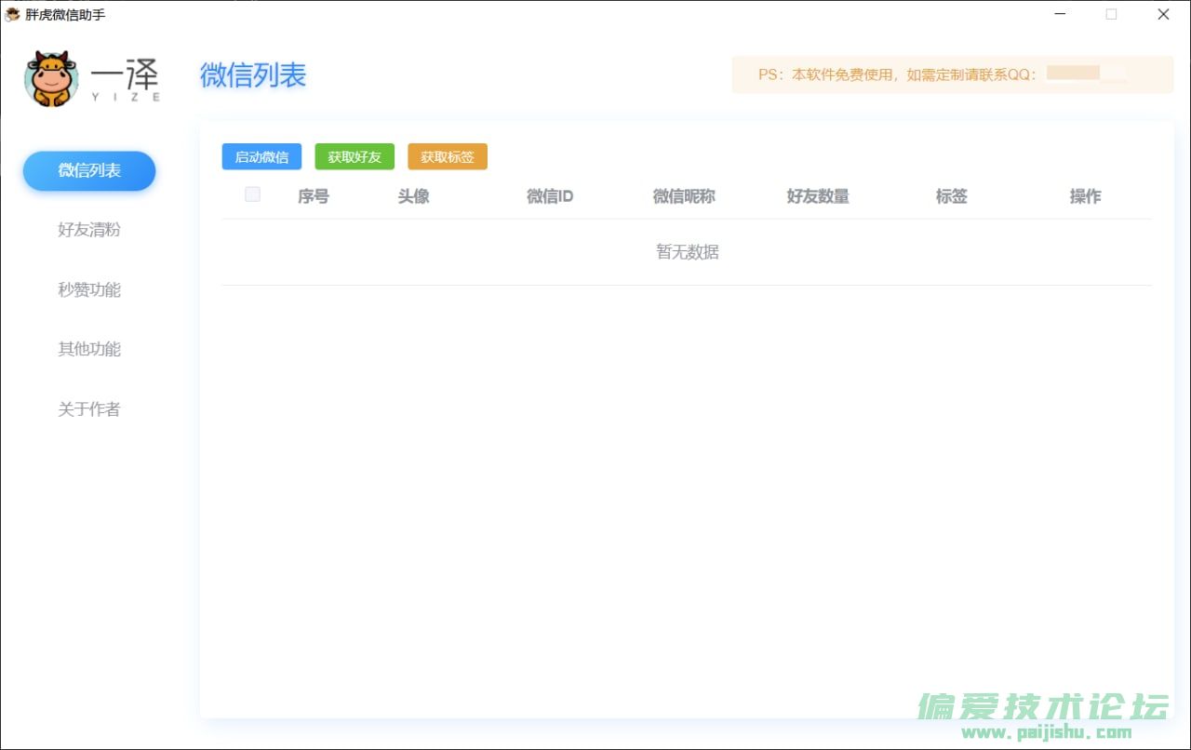Click the 微信昵称 column header

pos(684,196)
